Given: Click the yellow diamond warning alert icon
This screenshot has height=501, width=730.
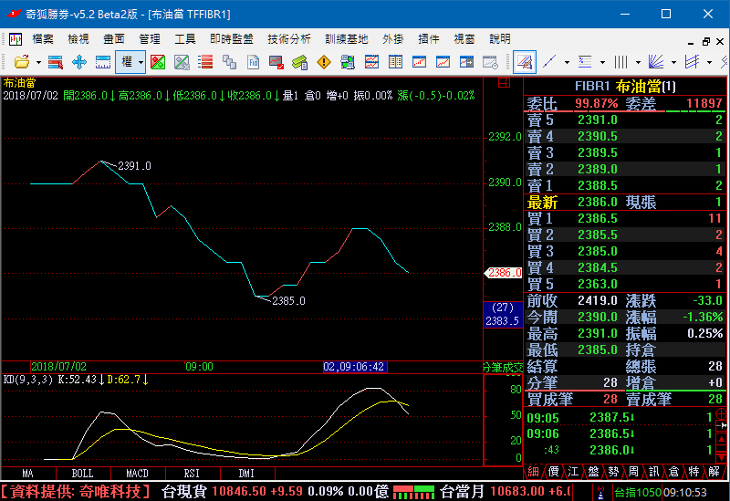Looking at the screenshot, I should [x=324, y=62].
